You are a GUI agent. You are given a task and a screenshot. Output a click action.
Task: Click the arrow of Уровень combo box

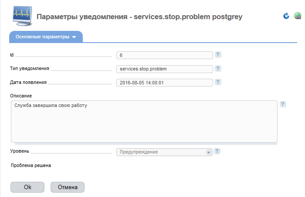(209, 152)
